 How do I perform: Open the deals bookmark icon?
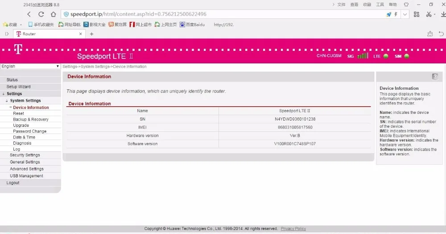pos(117,25)
